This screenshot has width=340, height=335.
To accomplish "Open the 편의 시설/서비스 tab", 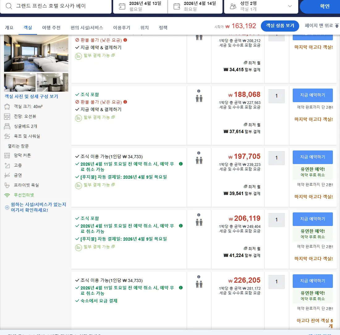I will pyautogui.click(x=87, y=28).
